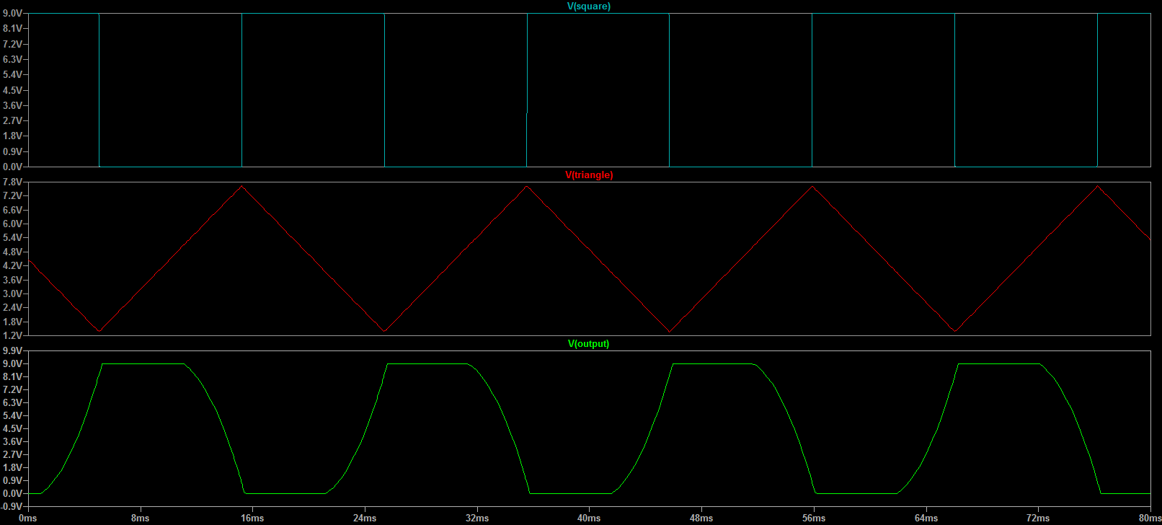The width and height of the screenshot is (1162, 525).
Task: Click the 56ms time axis label
Action: click(x=814, y=519)
